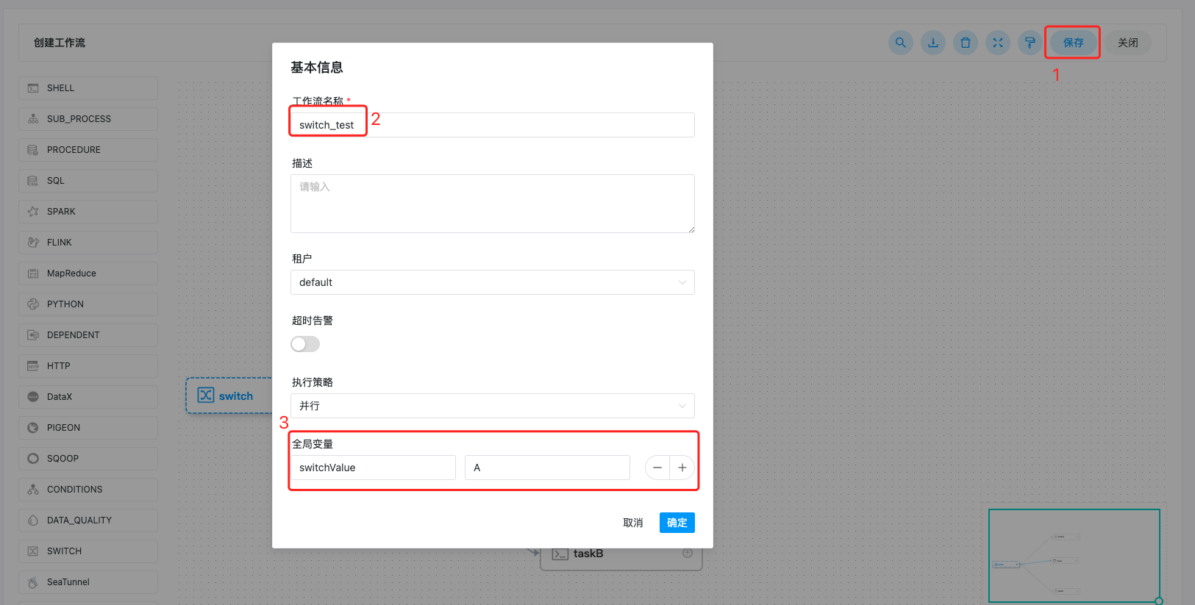This screenshot has width=1195, height=605.
Task: Click the switch node on the canvas
Action: (x=229, y=395)
